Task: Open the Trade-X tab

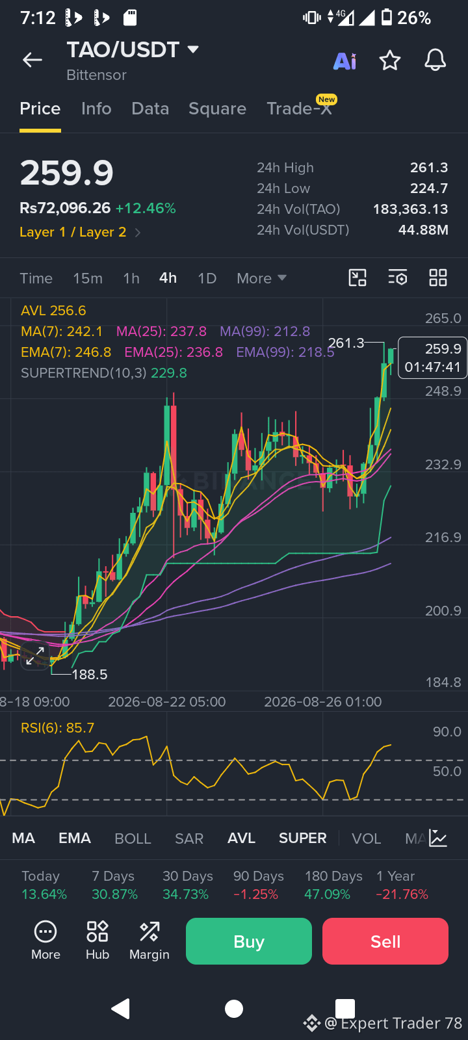Action: point(299,109)
